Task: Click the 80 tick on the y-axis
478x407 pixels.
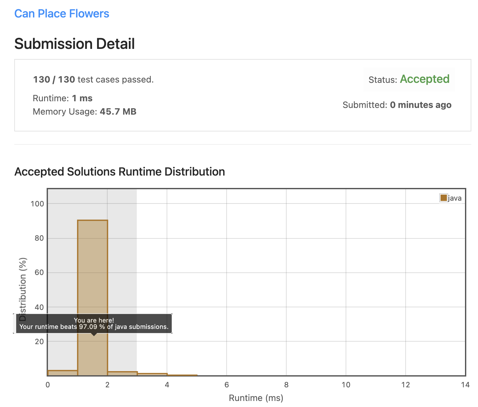Action: point(39,238)
